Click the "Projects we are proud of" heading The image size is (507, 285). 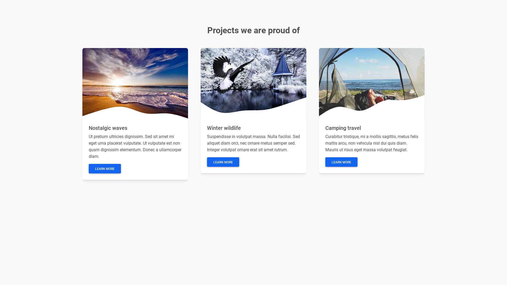[x=253, y=30]
